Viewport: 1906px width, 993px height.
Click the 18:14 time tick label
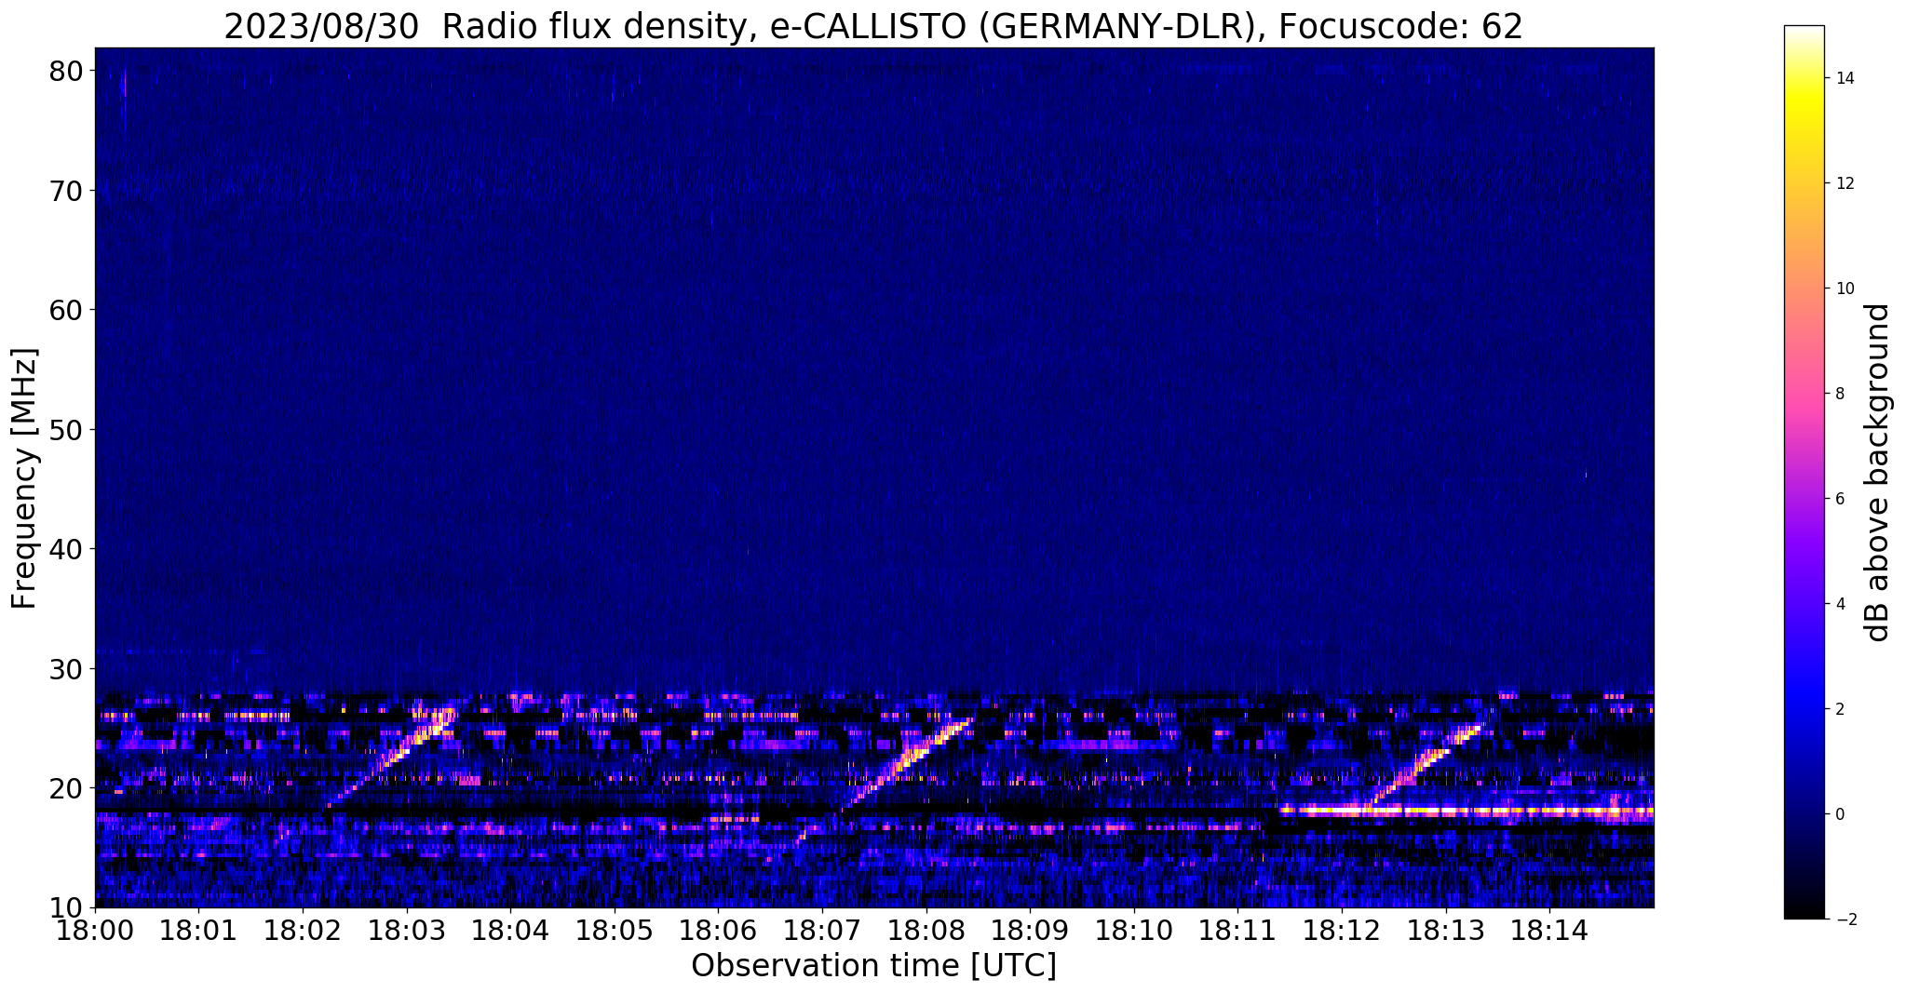point(1550,930)
